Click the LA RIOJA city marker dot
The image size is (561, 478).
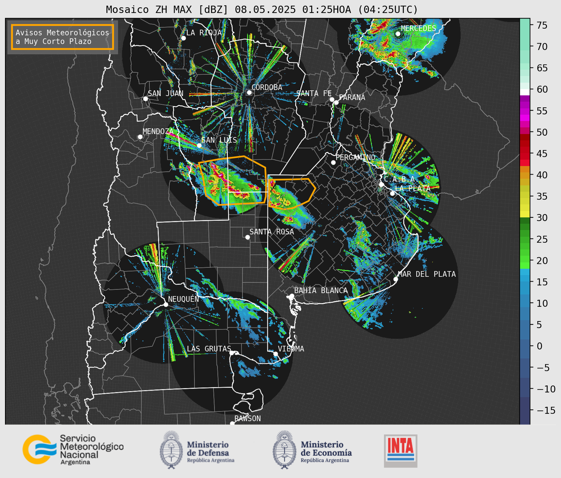point(184,38)
